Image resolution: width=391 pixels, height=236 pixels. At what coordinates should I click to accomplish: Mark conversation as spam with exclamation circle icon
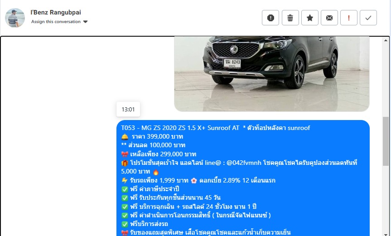click(x=270, y=18)
